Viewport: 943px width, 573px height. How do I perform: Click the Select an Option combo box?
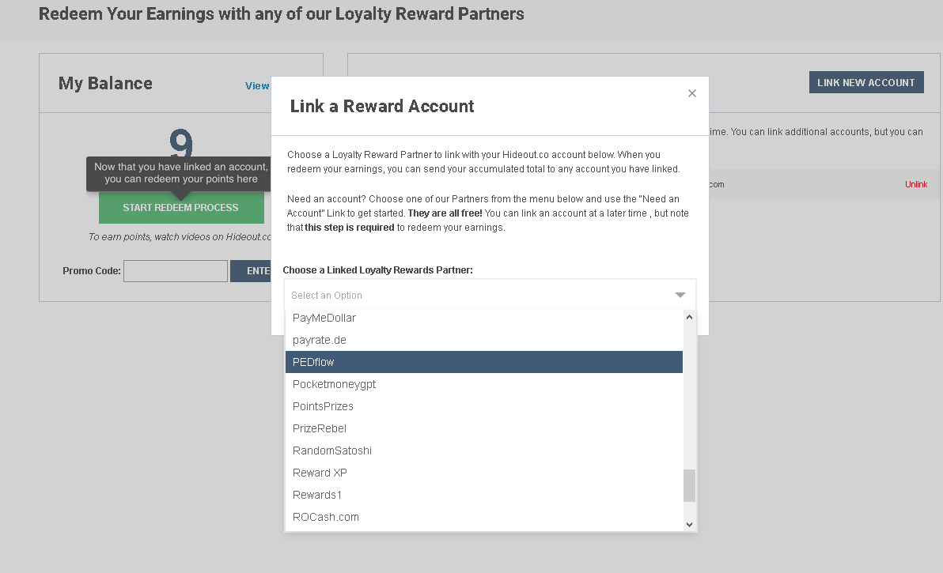(x=475, y=295)
